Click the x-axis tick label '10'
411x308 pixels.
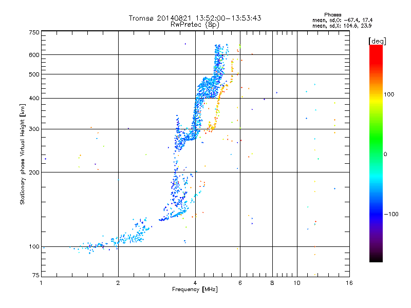click(x=297, y=283)
